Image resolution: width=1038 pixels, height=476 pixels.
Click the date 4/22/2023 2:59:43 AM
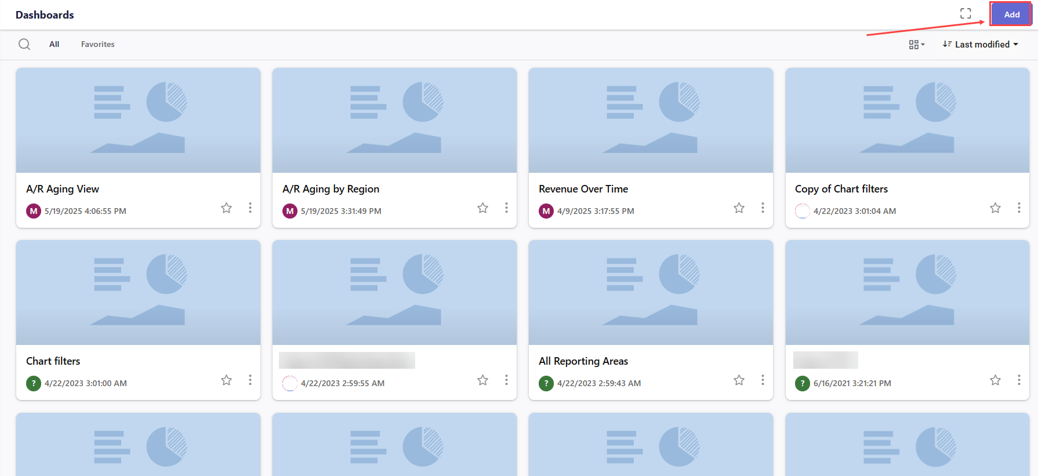[x=599, y=383]
